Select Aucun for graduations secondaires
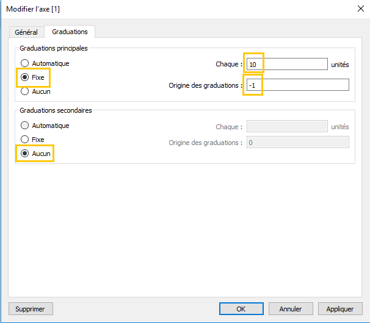This screenshot has width=370, height=323. [35, 154]
